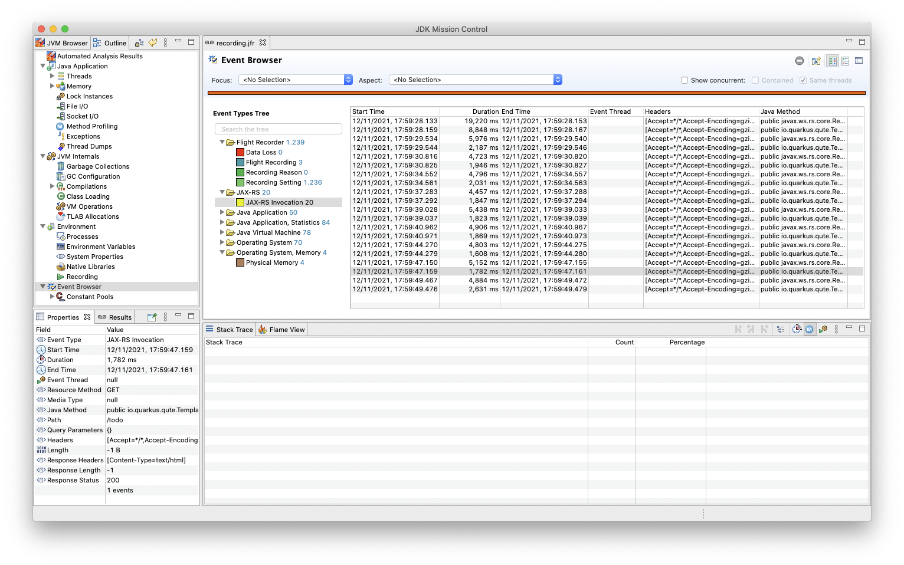Click the gear-and-arrow icon in Stack Trace toolbar
904x565 pixels.
pos(823,329)
